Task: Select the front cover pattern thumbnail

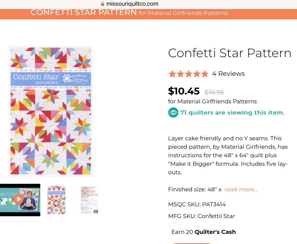Action: click(56, 200)
